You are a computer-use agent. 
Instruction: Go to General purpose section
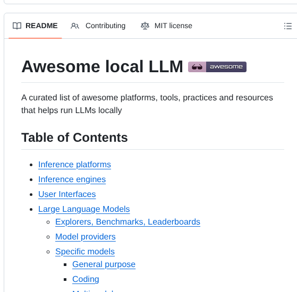click(104, 264)
